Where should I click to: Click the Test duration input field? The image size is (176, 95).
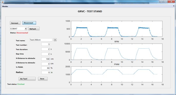tap(45, 49)
